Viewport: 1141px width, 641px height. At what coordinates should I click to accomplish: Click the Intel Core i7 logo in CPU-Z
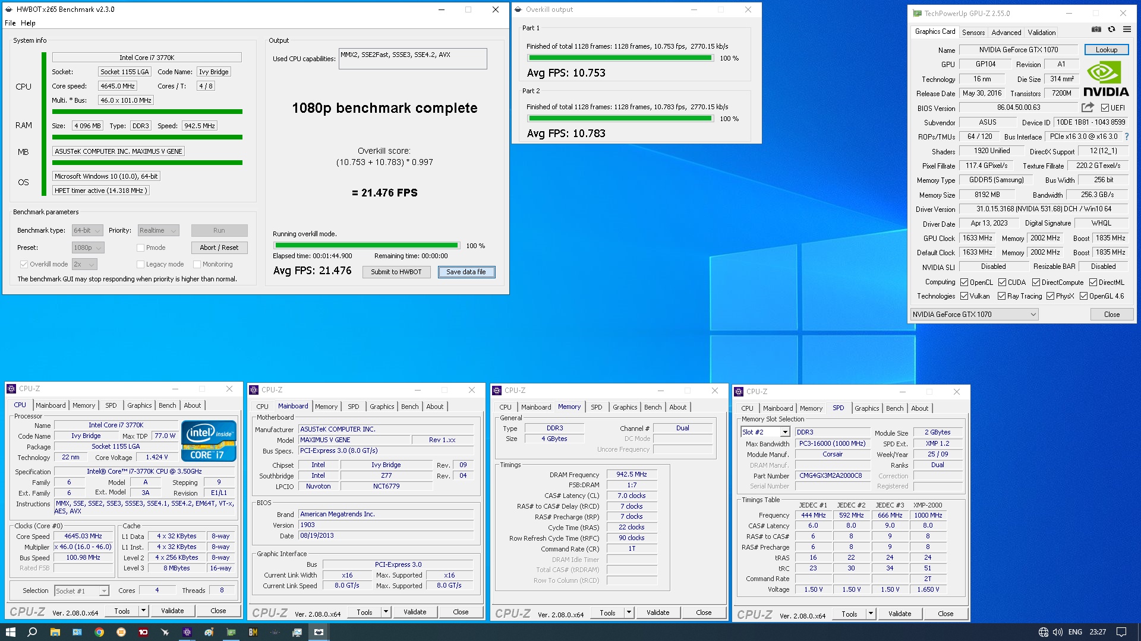(x=209, y=441)
